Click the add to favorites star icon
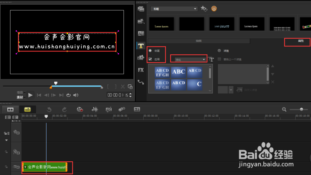 click(x=204, y=9)
